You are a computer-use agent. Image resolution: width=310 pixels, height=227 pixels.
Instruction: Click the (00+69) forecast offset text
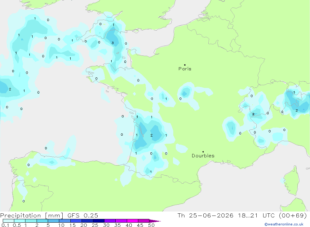point(293,216)
